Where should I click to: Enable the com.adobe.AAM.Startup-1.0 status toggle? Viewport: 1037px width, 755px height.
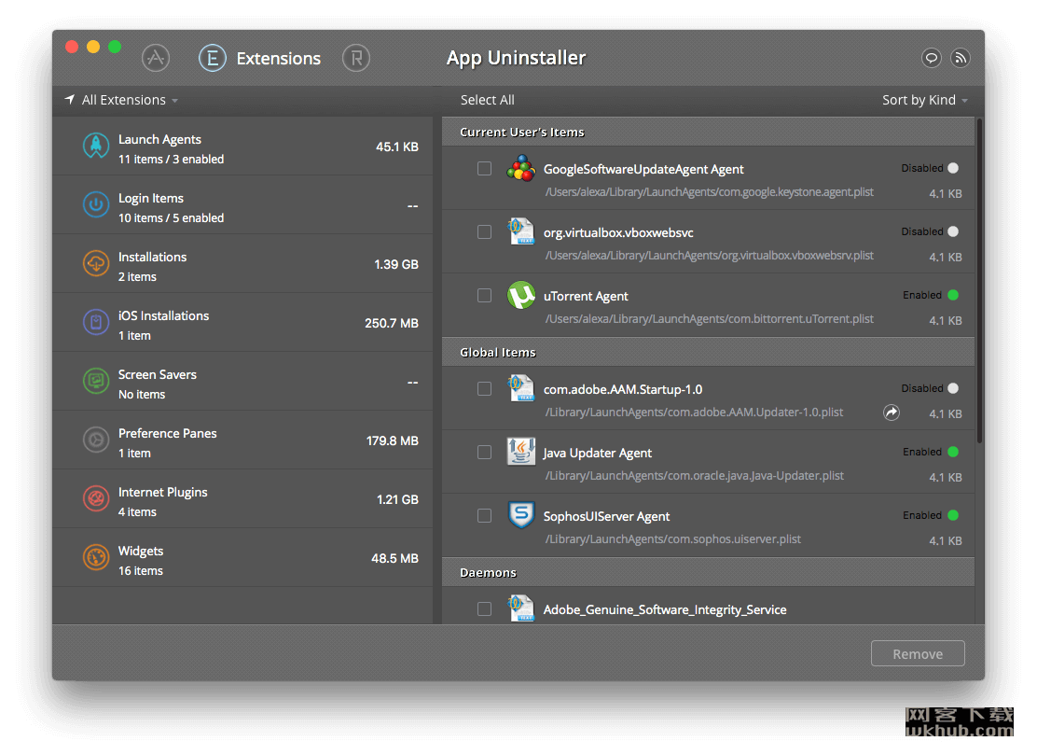tap(953, 388)
